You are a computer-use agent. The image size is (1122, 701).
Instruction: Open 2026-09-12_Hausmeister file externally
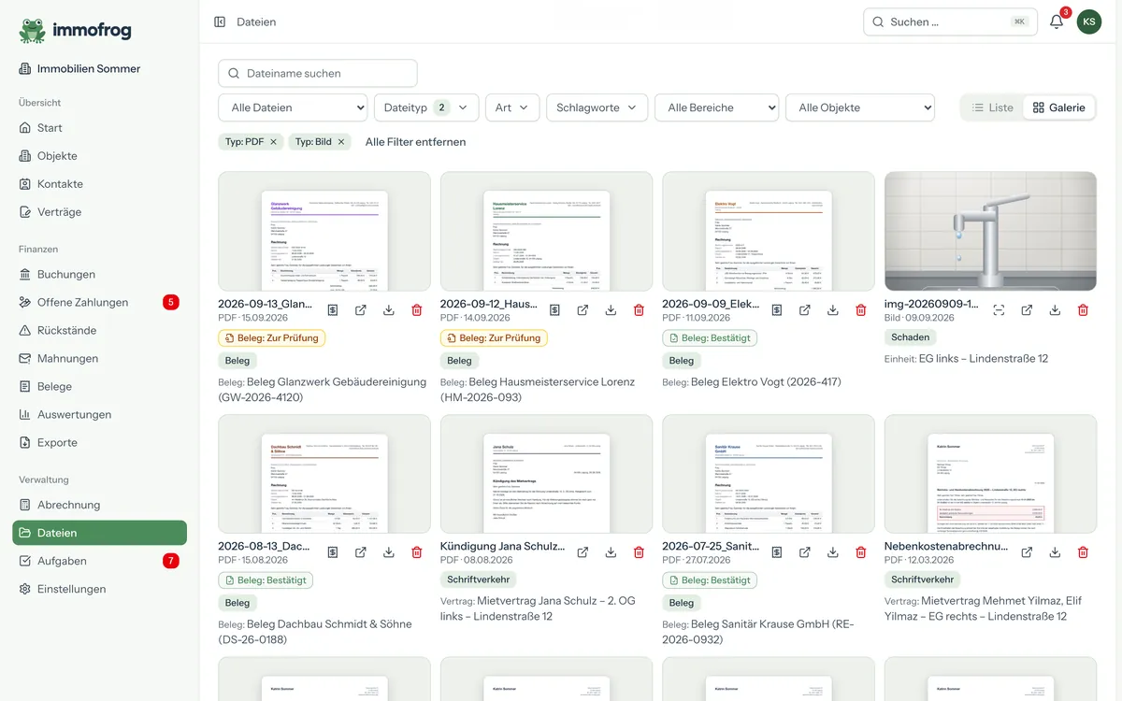click(x=583, y=310)
